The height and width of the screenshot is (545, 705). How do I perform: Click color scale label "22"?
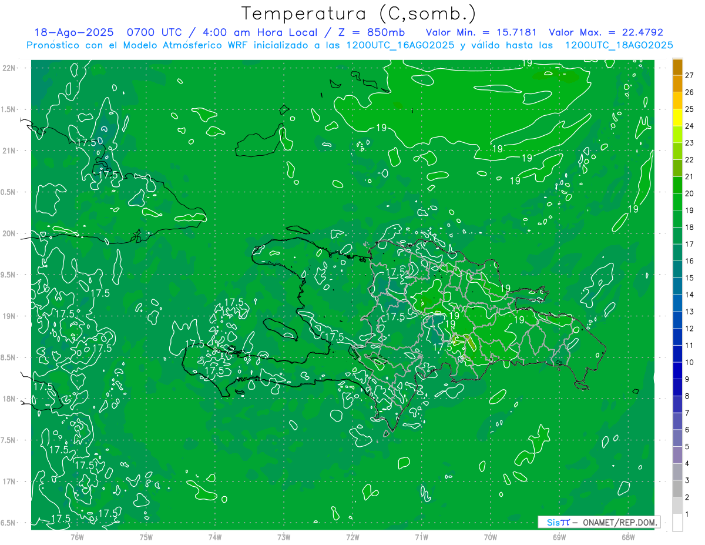690,160
